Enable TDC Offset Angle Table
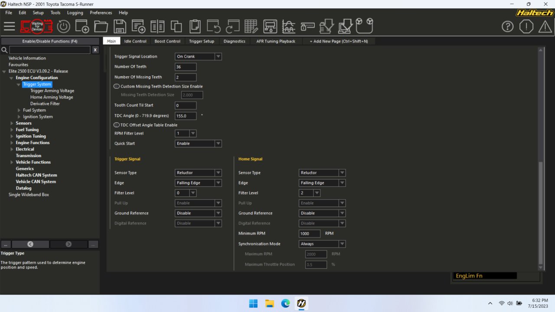Screen dimensions: 555x312 point(117,125)
